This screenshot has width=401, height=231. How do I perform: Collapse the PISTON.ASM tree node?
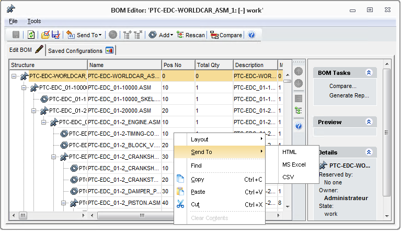(x=64, y=203)
